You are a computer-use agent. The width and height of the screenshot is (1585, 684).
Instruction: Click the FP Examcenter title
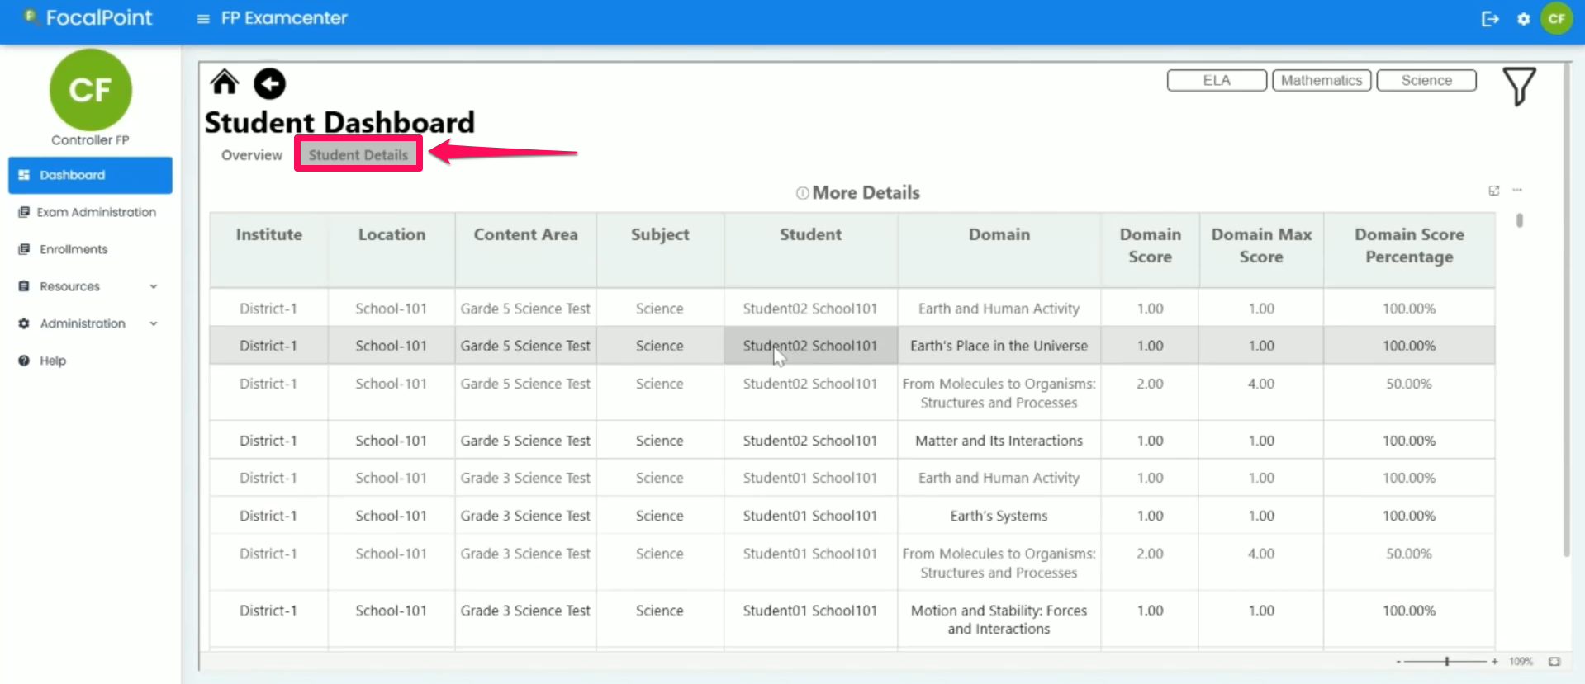click(x=284, y=18)
